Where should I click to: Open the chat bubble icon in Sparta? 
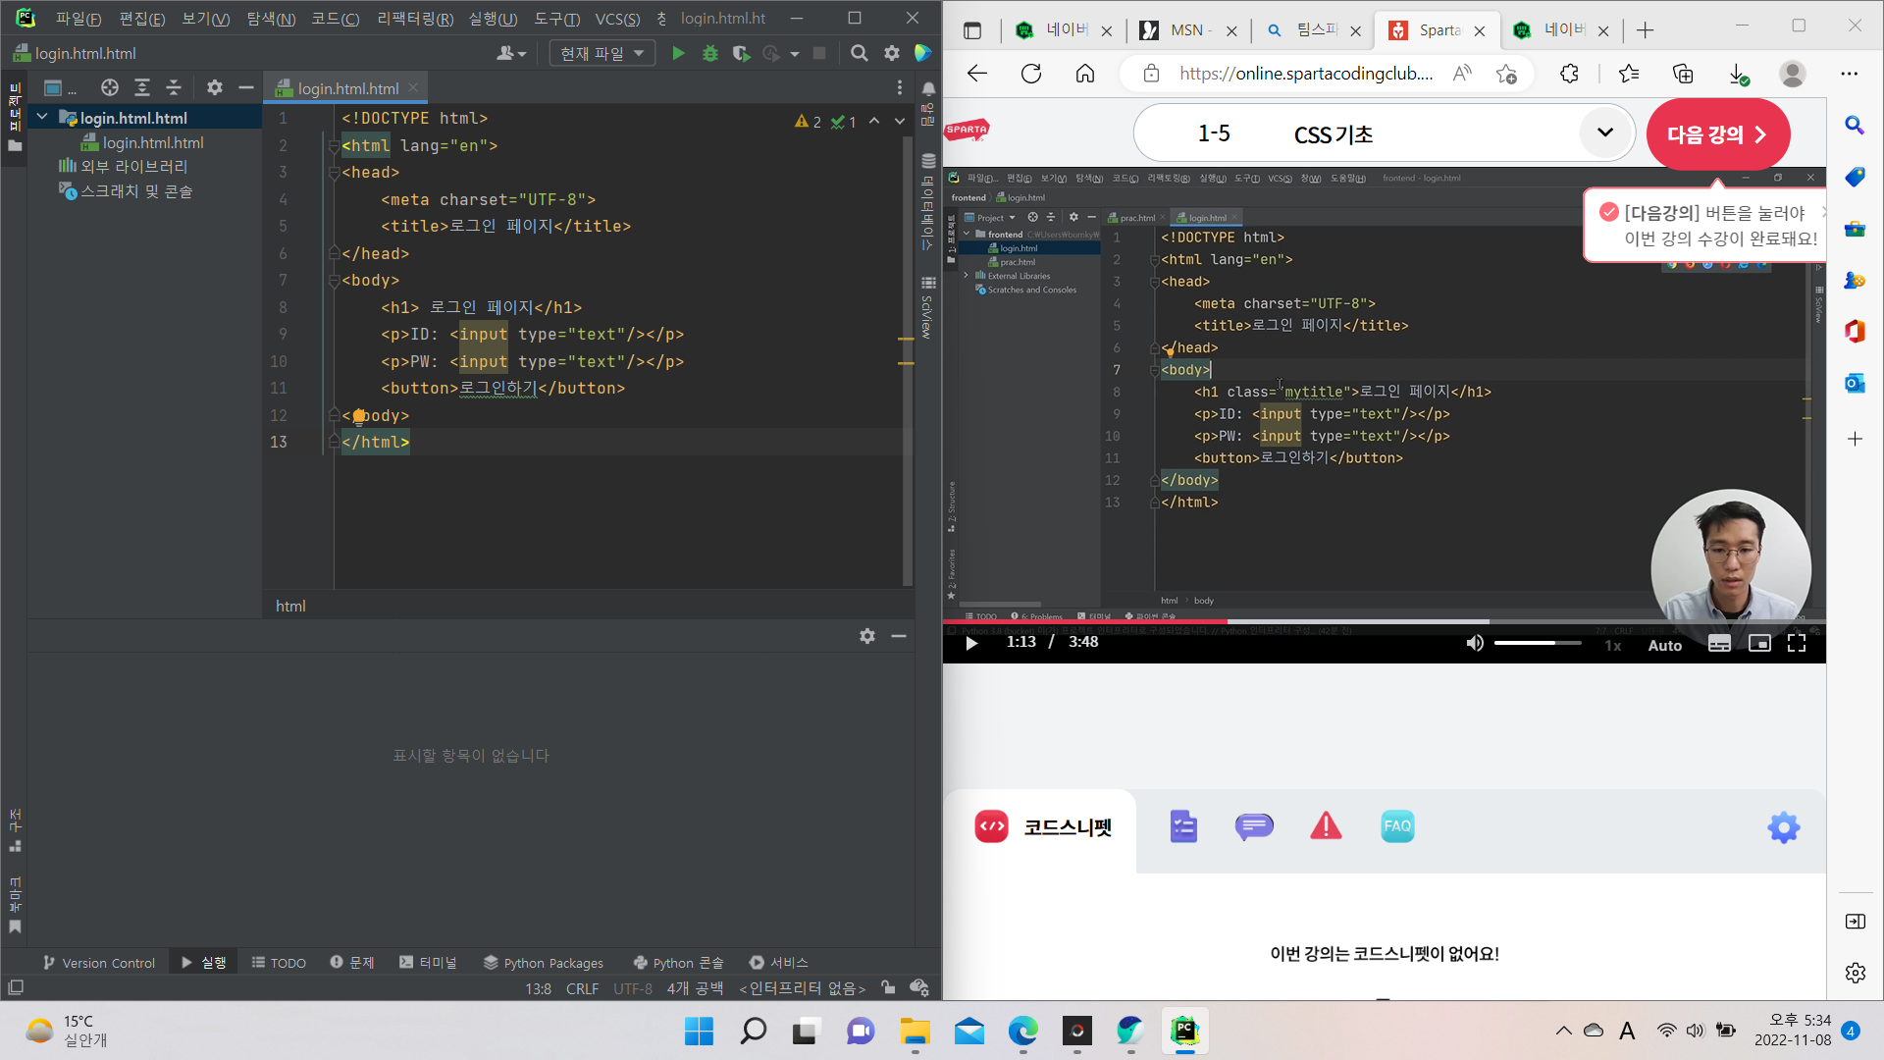click(x=1254, y=826)
